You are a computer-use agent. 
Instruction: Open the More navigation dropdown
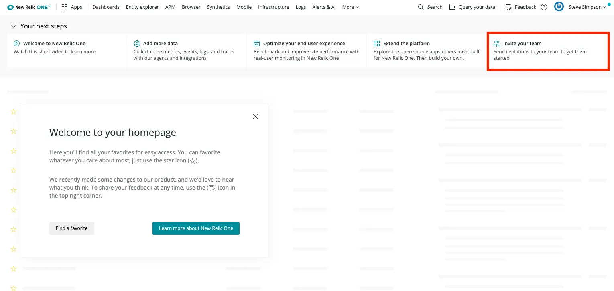point(350,7)
